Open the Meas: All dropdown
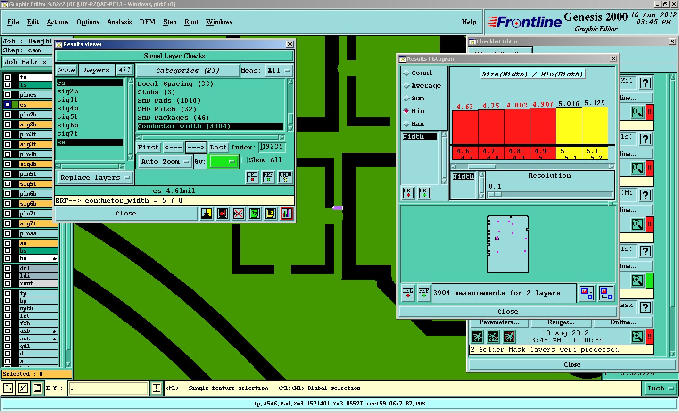This screenshot has height=413, width=679. click(279, 71)
